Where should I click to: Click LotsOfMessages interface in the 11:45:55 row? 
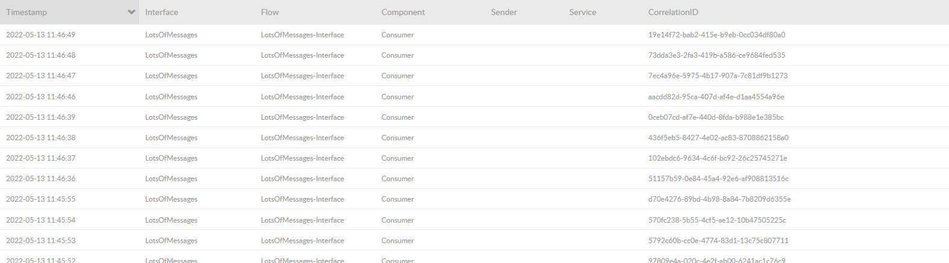[171, 199]
